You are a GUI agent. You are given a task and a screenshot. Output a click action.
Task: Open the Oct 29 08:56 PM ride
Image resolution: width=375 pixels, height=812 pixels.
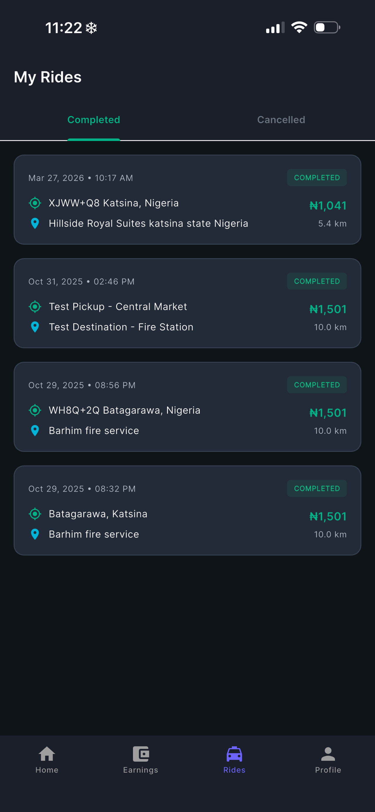click(x=187, y=407)
